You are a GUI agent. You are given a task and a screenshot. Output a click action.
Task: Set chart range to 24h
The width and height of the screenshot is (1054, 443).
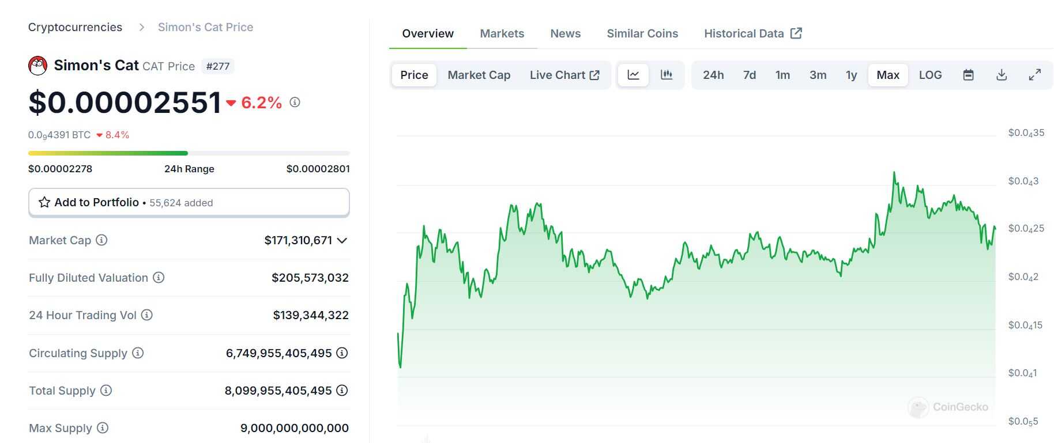713,75
